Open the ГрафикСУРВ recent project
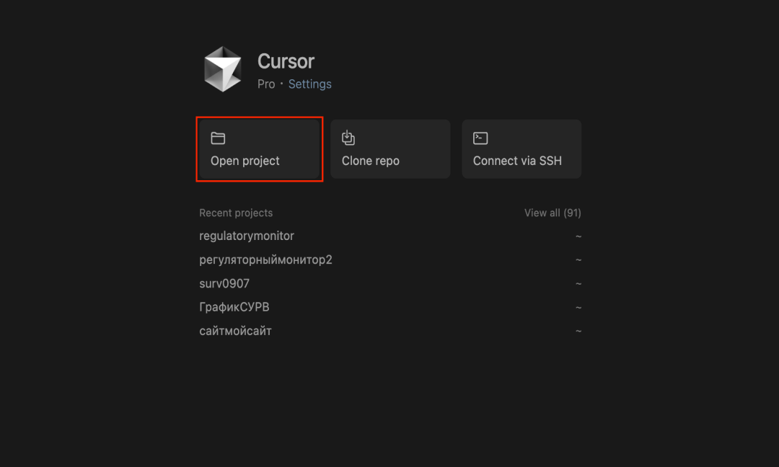The height and width of the screenshot is (467, 779). [x=234, y=307]
